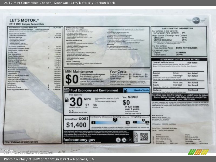The image size is (216, 162).
Task: Click the fuel economy rating marker 7
Action: (115, 120)
